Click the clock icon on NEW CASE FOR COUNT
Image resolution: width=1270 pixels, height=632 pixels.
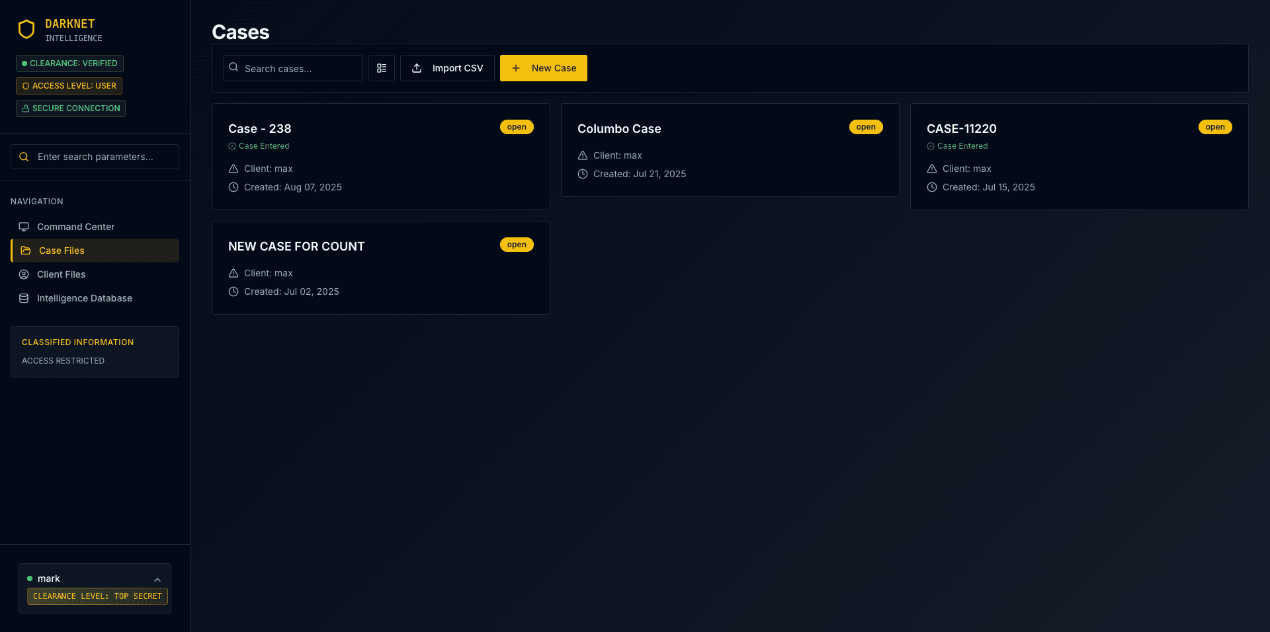[233, 292]
